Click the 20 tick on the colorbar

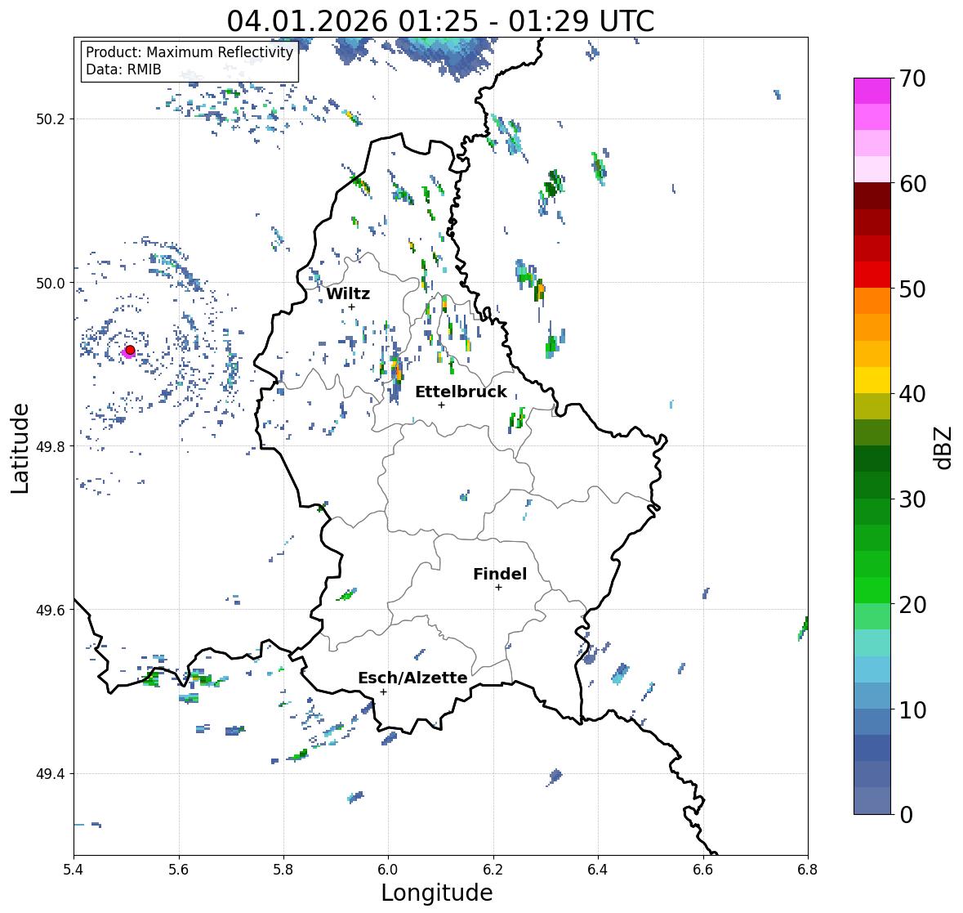coord(912,605)
